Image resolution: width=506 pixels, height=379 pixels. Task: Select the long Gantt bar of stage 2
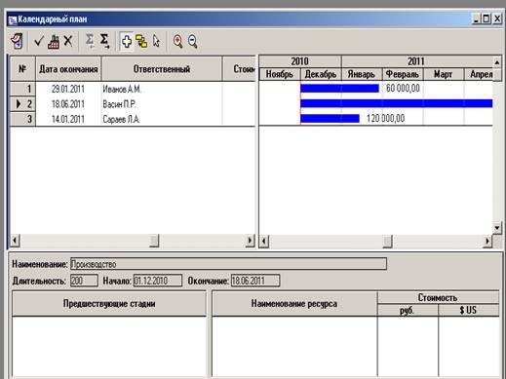tap(397, 103)
